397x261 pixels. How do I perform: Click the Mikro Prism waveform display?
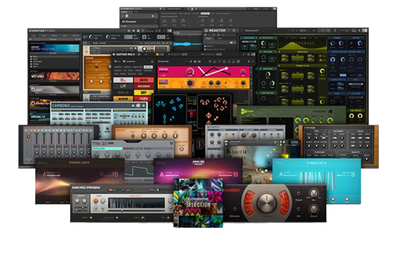point(136,203)
